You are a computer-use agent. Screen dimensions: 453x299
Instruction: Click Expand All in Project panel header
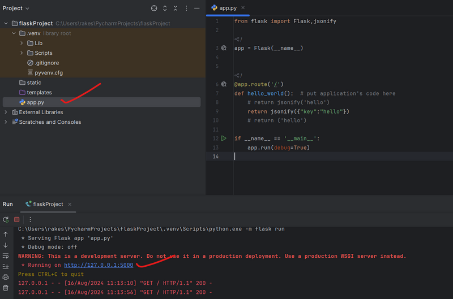[x=165, y=8]
